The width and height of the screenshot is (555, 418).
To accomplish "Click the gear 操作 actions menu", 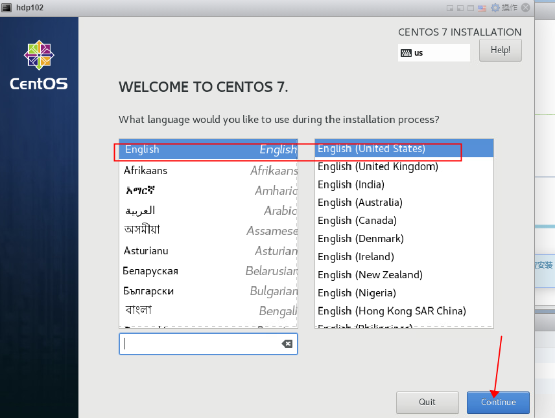I will tap(504, 8).
